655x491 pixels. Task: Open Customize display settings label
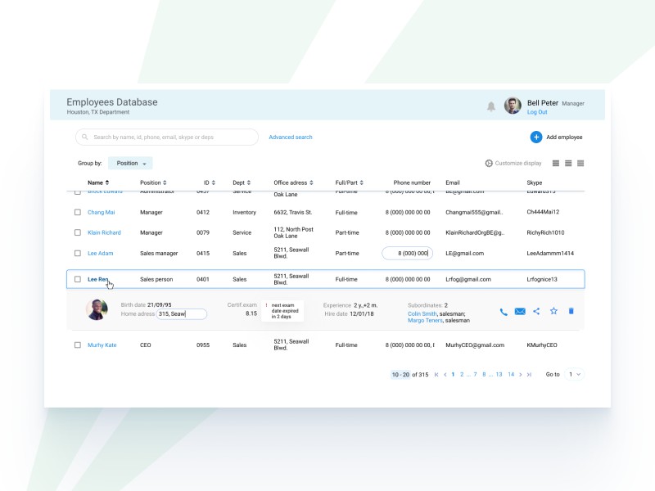tap(518, 163)
